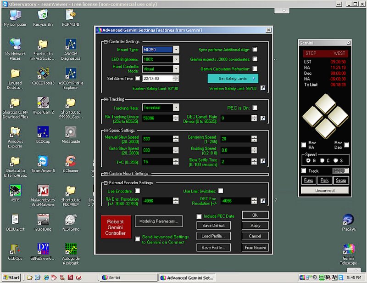The image size is (367, 283).
Task: Collapse the Controller Settings section
Action: click(106, 41)
